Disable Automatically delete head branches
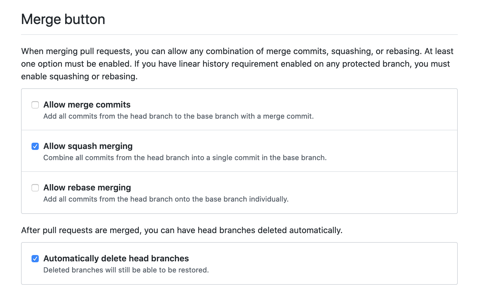The height and width of the screenshot is (304, 480). pyautogui.click(x=35, y=259)
